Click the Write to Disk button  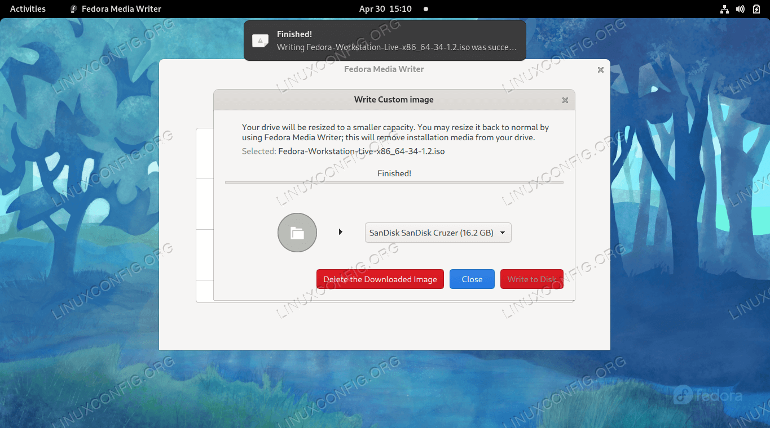click(x=531, y=279)
